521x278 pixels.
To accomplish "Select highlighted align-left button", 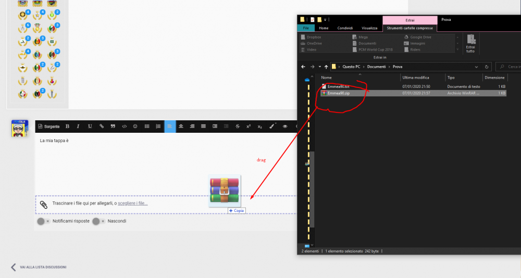I will 170,127.
